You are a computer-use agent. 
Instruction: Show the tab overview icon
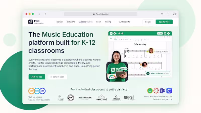pos(174,14)
